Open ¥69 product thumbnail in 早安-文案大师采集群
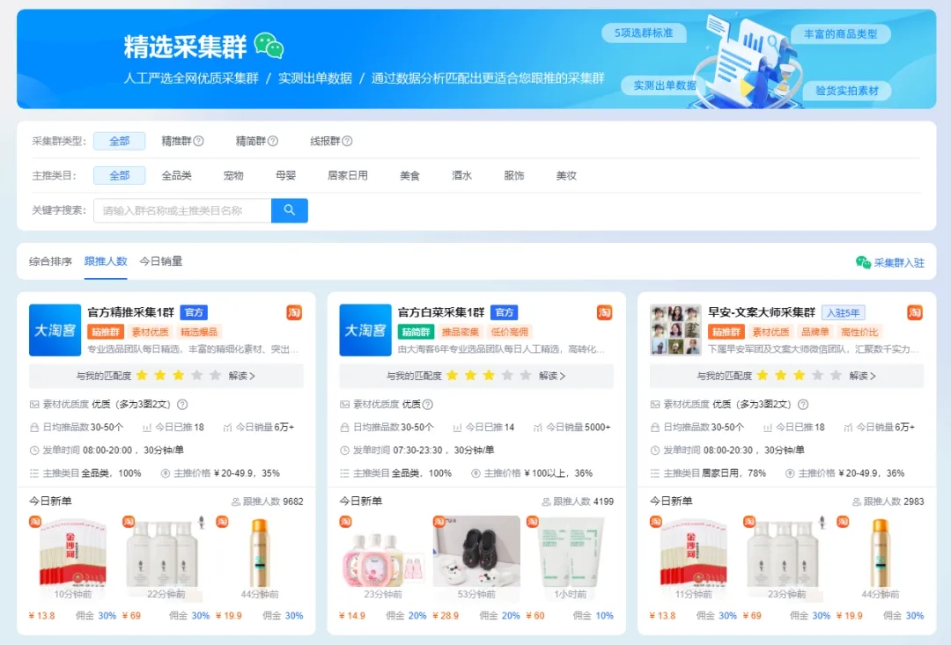The image size is (951, 645). pyautogui.click(x=787, y=560)
